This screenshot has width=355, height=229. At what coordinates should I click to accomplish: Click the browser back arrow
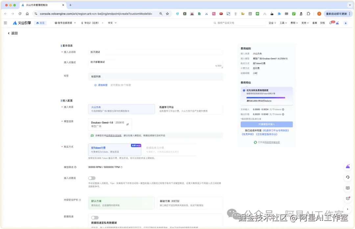click(x=6, y=14)
